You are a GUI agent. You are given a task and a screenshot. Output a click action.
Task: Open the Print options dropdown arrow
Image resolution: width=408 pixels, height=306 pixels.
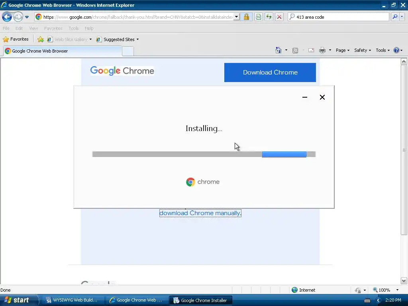[330, 50]
